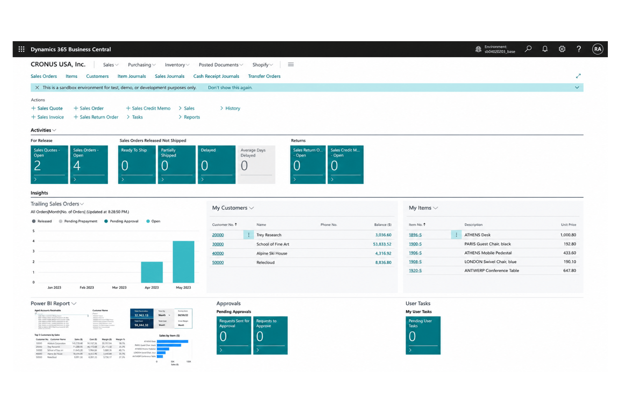Image resolution: width=617 pixels, height=411 pixels.
Task: Open the Transfer Orders navigation link
Action: point(264,76)
